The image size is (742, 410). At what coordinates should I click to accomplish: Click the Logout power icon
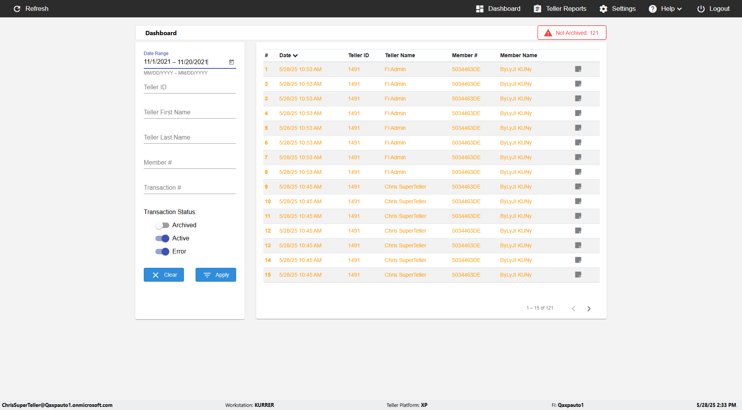click(x=701, y=9)
